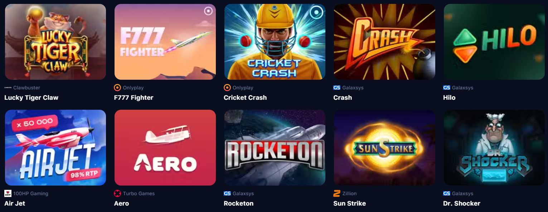The image size is (548, 212).
Task: Launch the Aero game red thumbnail
Action: point(165,148)
